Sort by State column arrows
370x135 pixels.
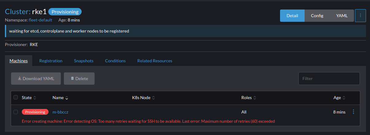click(x=35, y=98)
